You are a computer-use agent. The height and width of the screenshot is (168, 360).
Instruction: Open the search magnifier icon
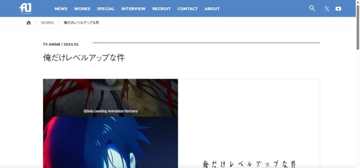[312, 8]
